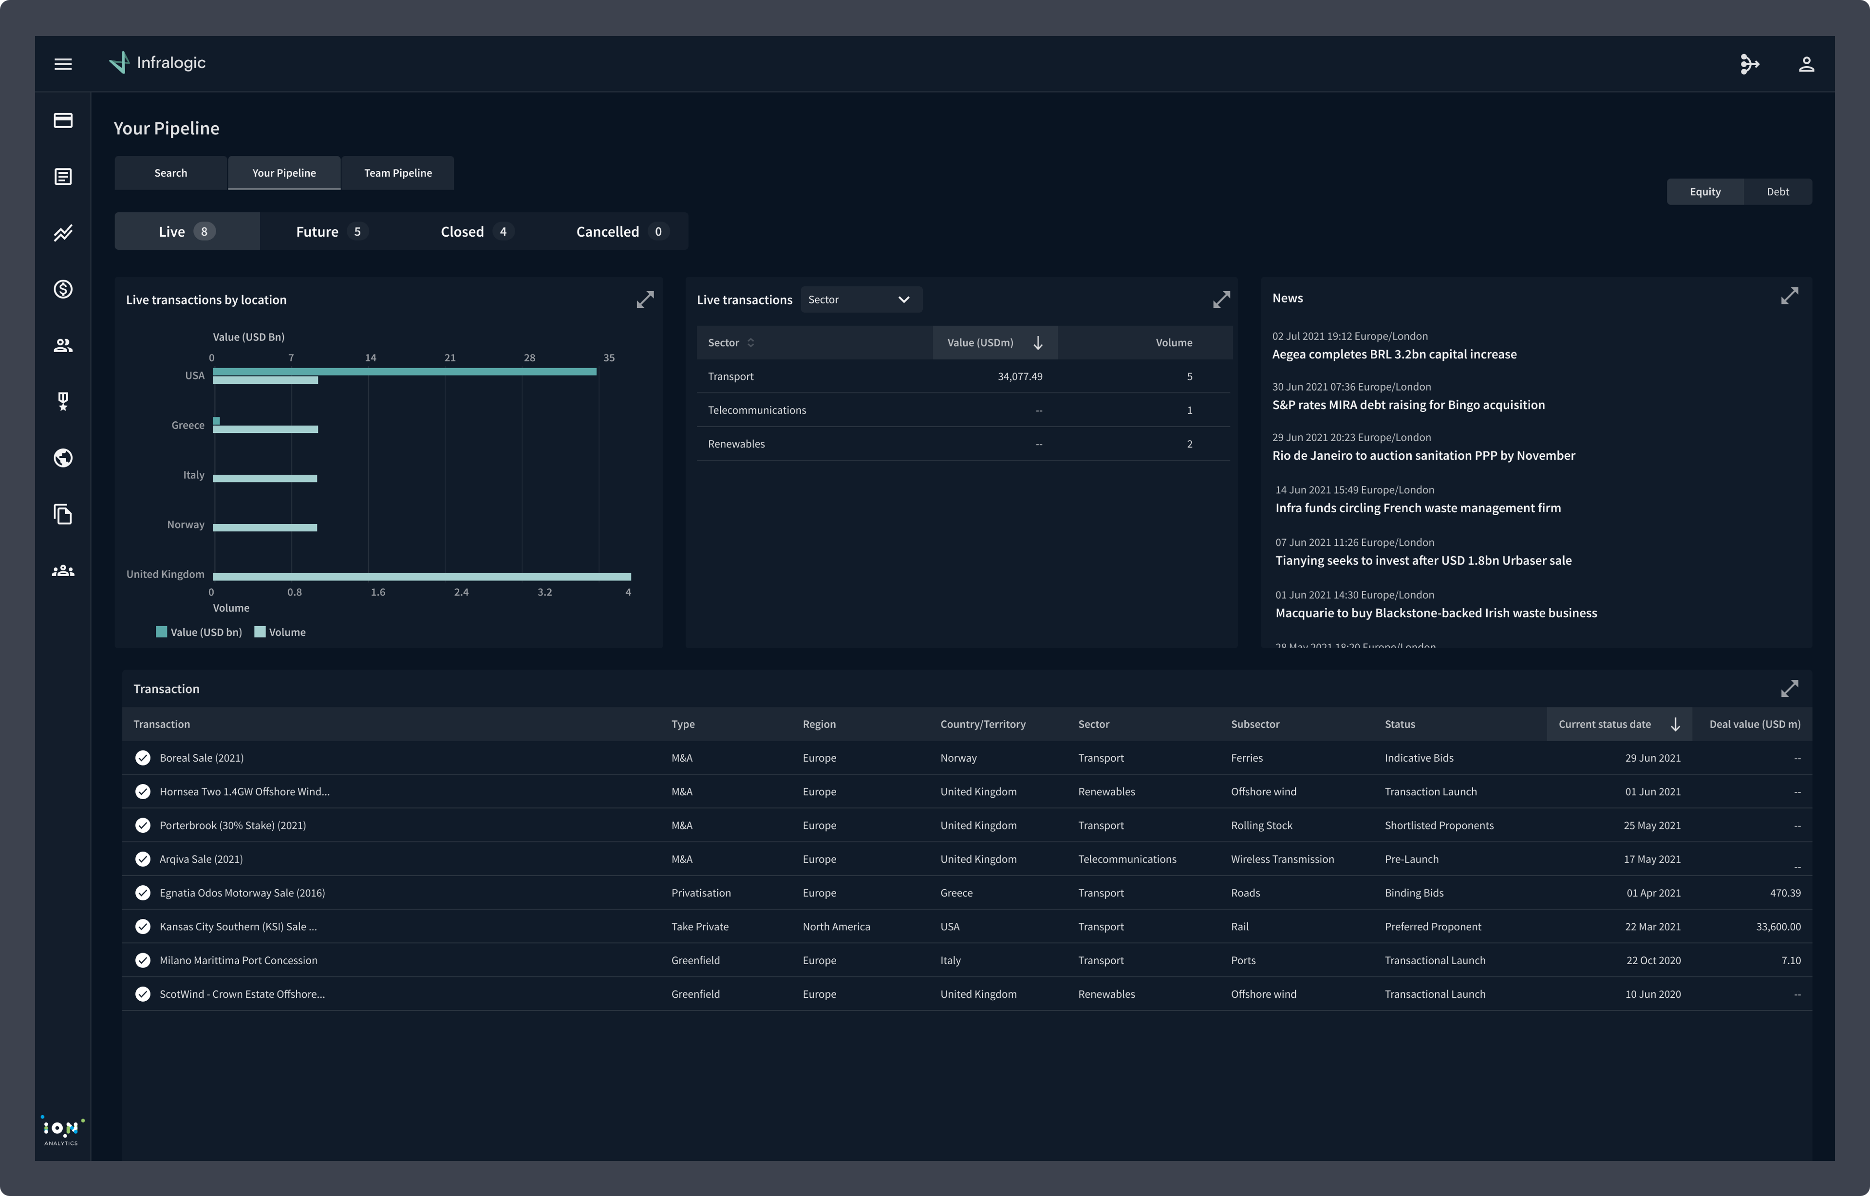
Task: Click Value (USD bn) legend swatch
Action: click(162, 632)
